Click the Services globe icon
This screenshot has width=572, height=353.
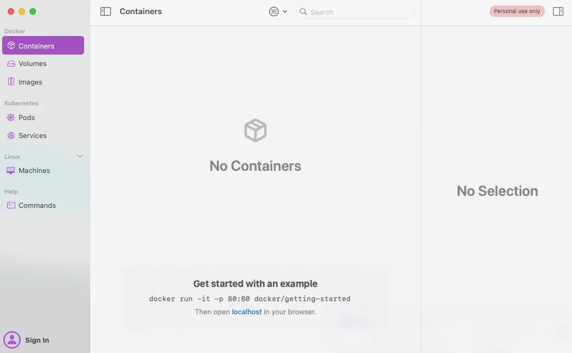coord(11,135)
